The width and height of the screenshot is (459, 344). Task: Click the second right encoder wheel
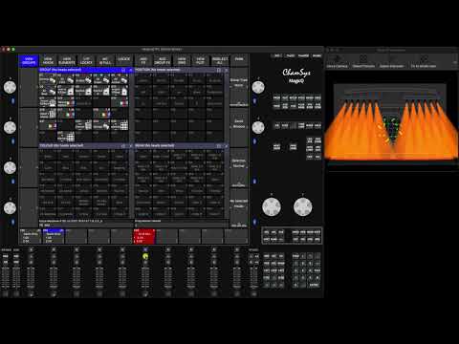point(258,127)
